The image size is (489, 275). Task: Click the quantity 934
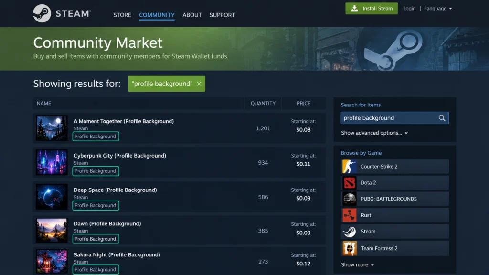(263, 162)
